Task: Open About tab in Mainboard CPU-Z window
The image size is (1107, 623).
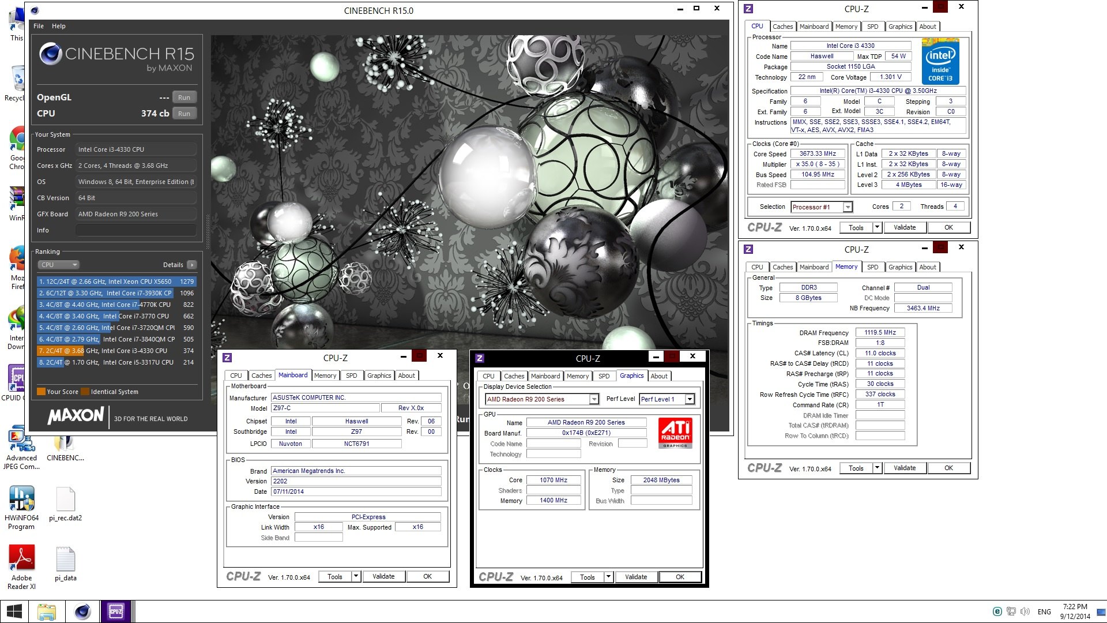Action: [406, 376]
